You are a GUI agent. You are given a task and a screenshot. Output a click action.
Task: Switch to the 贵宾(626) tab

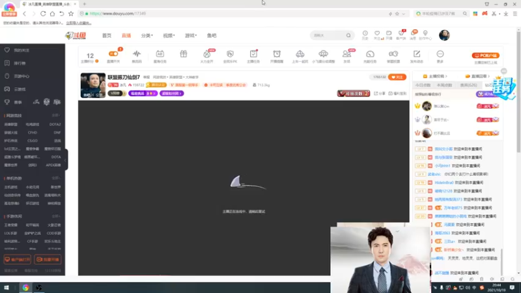click(x=468, y=85)
